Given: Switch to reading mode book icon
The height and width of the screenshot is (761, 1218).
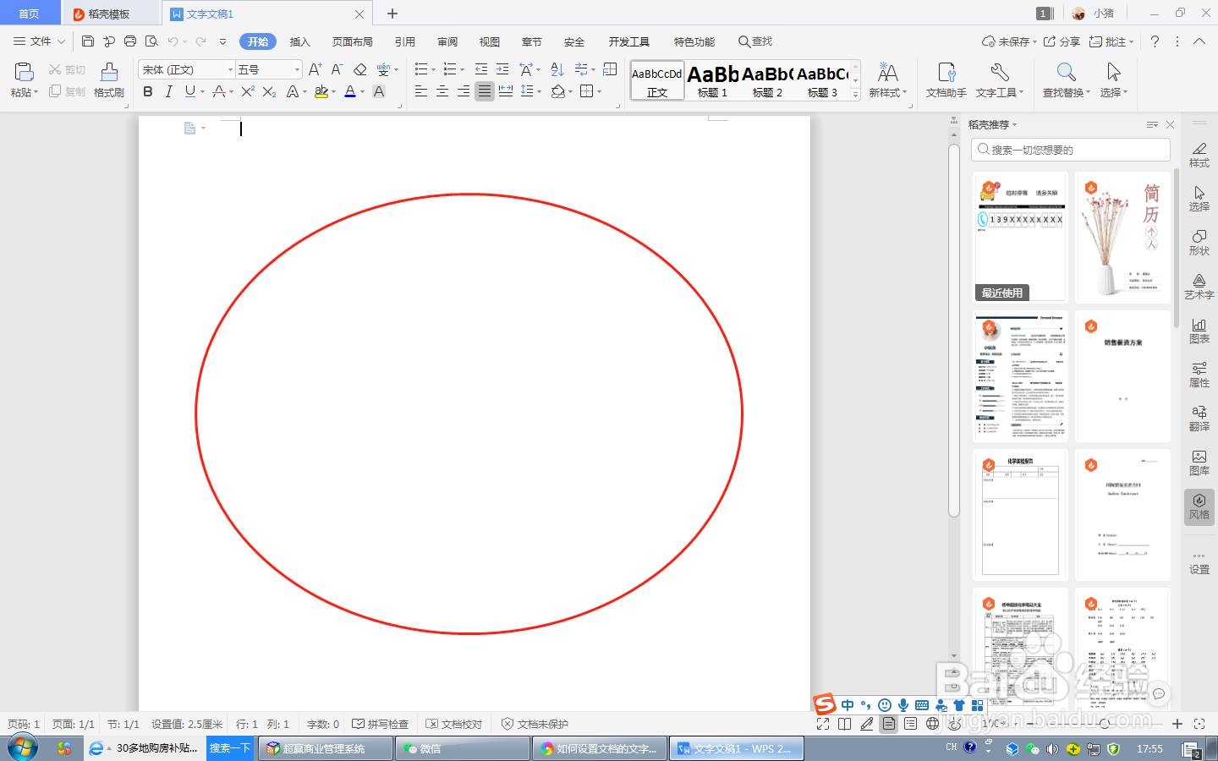Looking at the screenshot, I should [x=844, y=724].
